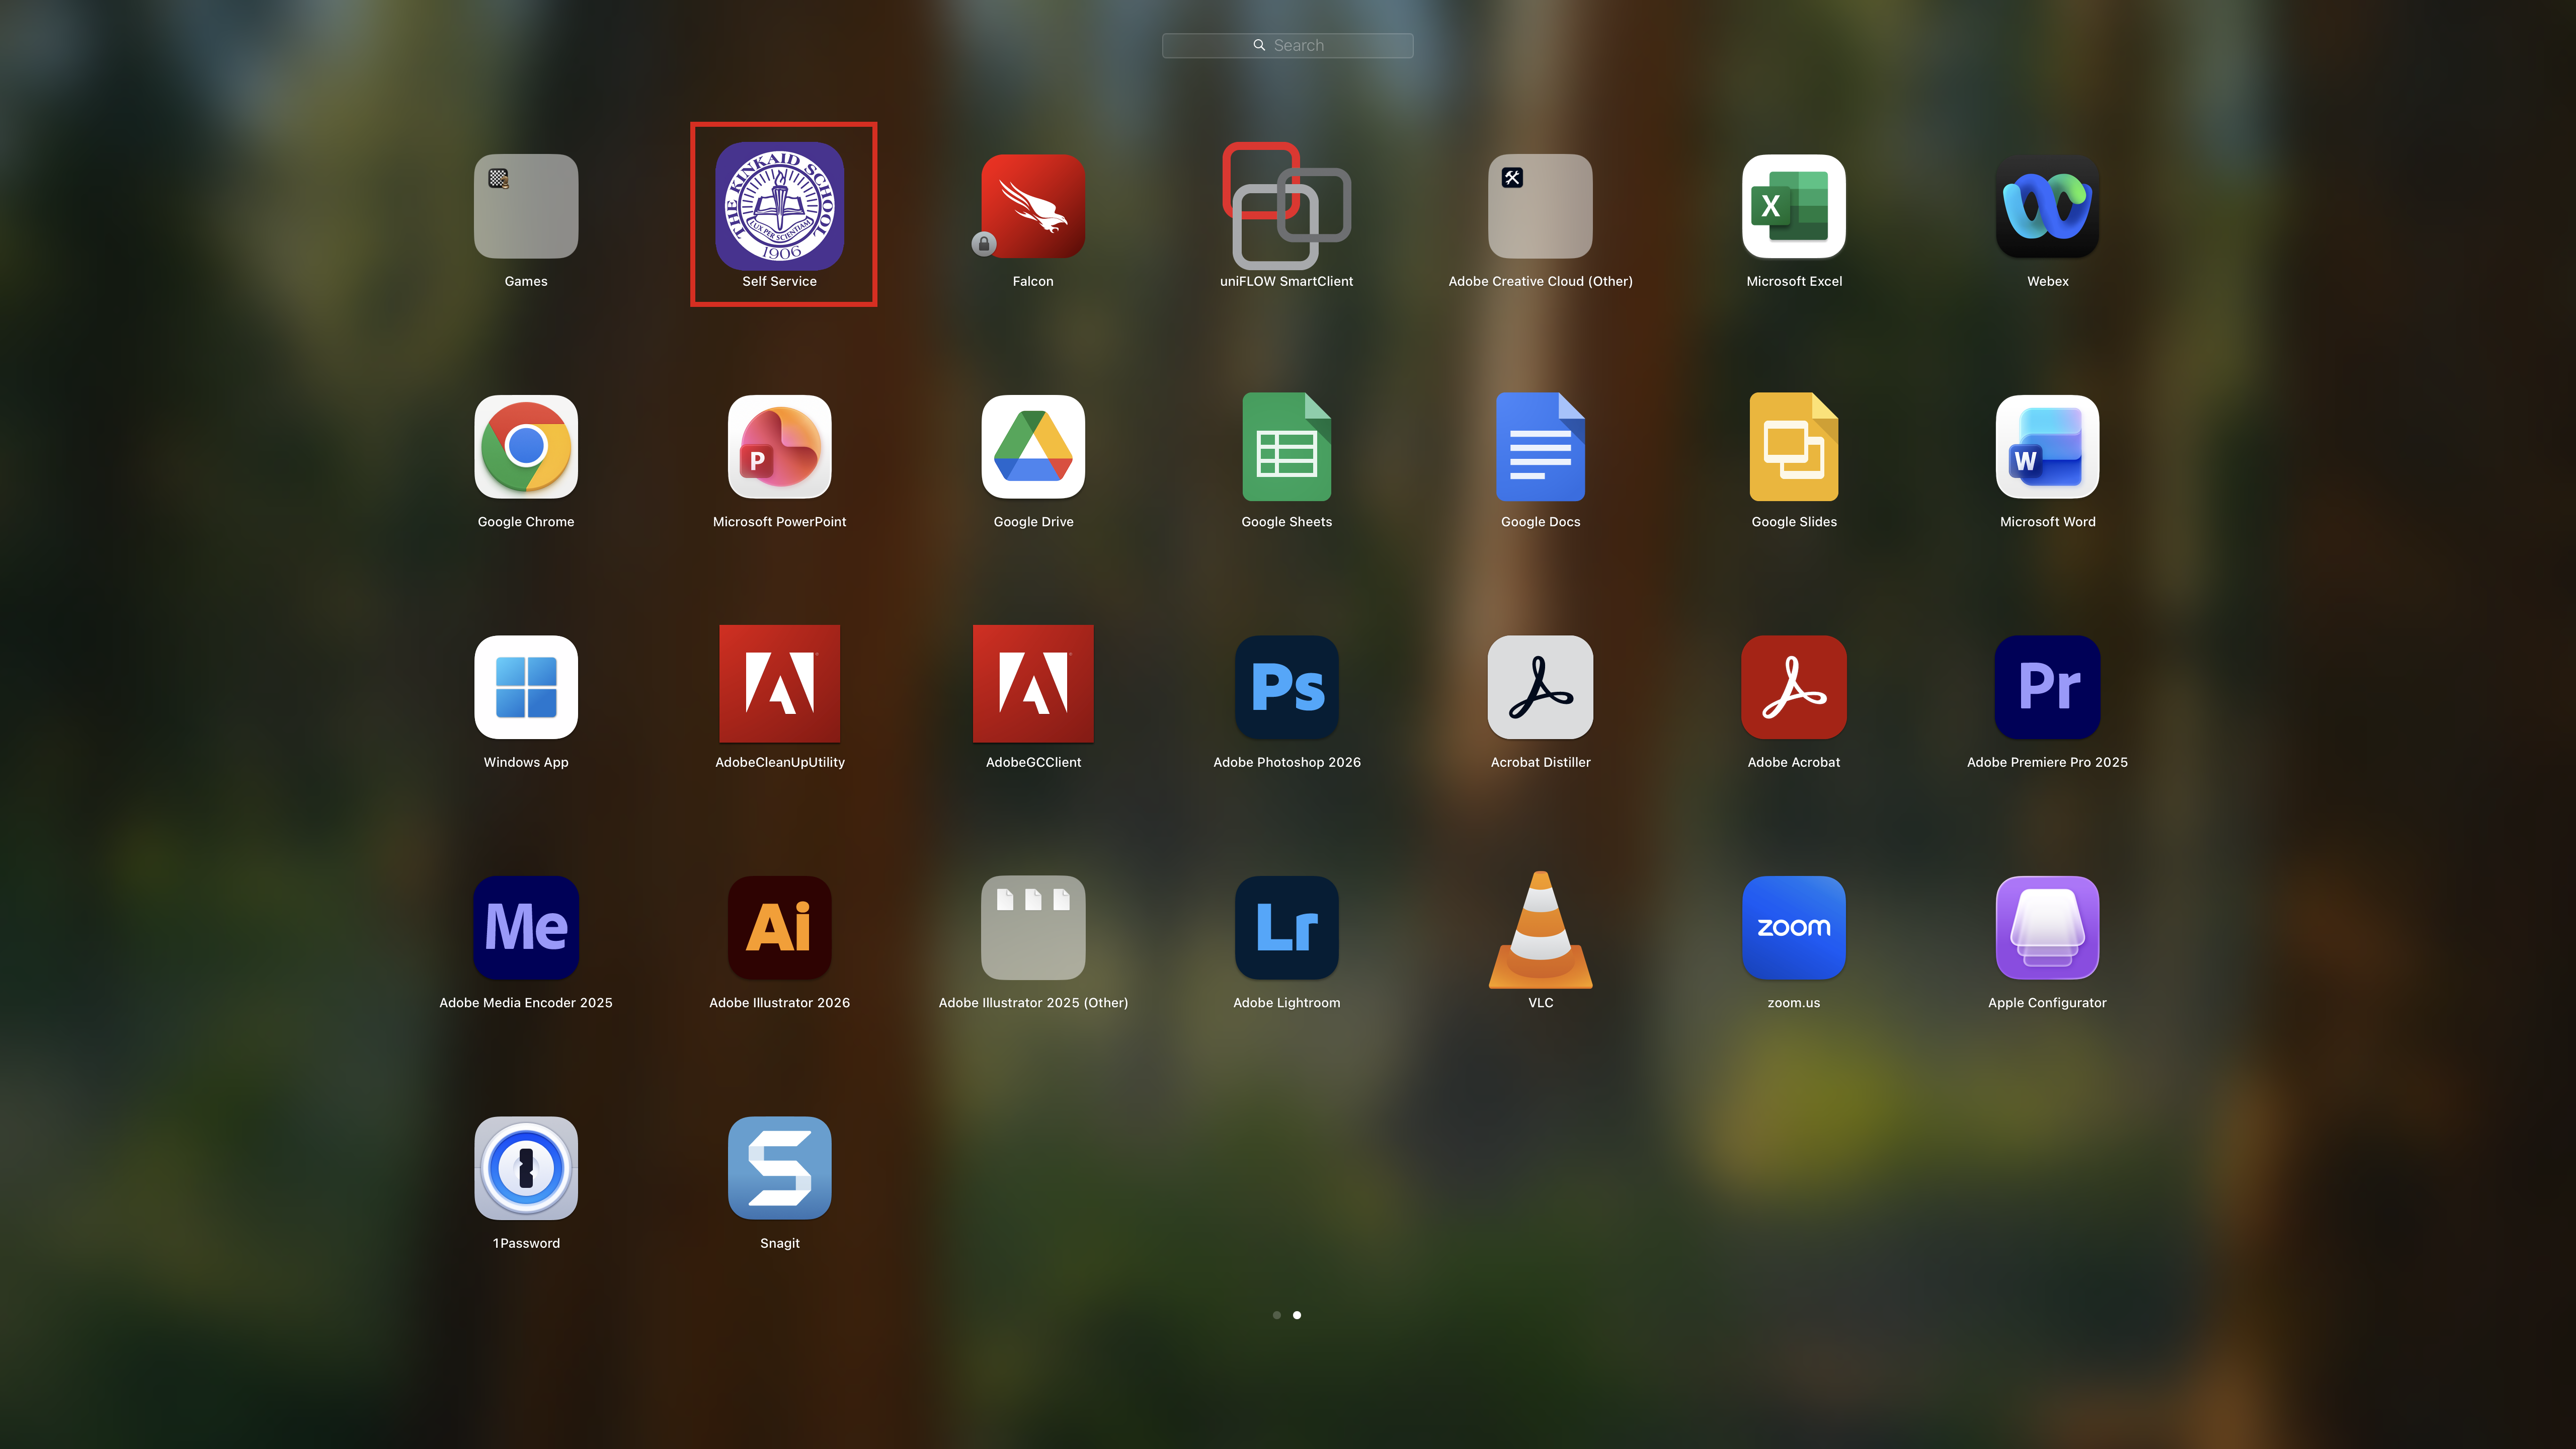Image resolution: width=2576 pixels, height=1449 pixels.
Task: Launch the Falcon app
Action: coord(1033,206)
